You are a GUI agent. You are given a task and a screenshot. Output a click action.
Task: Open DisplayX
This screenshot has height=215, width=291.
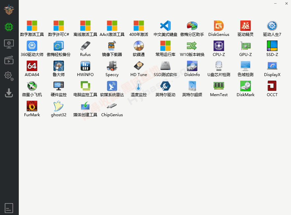pyautogui.click(x=272, y=69)
